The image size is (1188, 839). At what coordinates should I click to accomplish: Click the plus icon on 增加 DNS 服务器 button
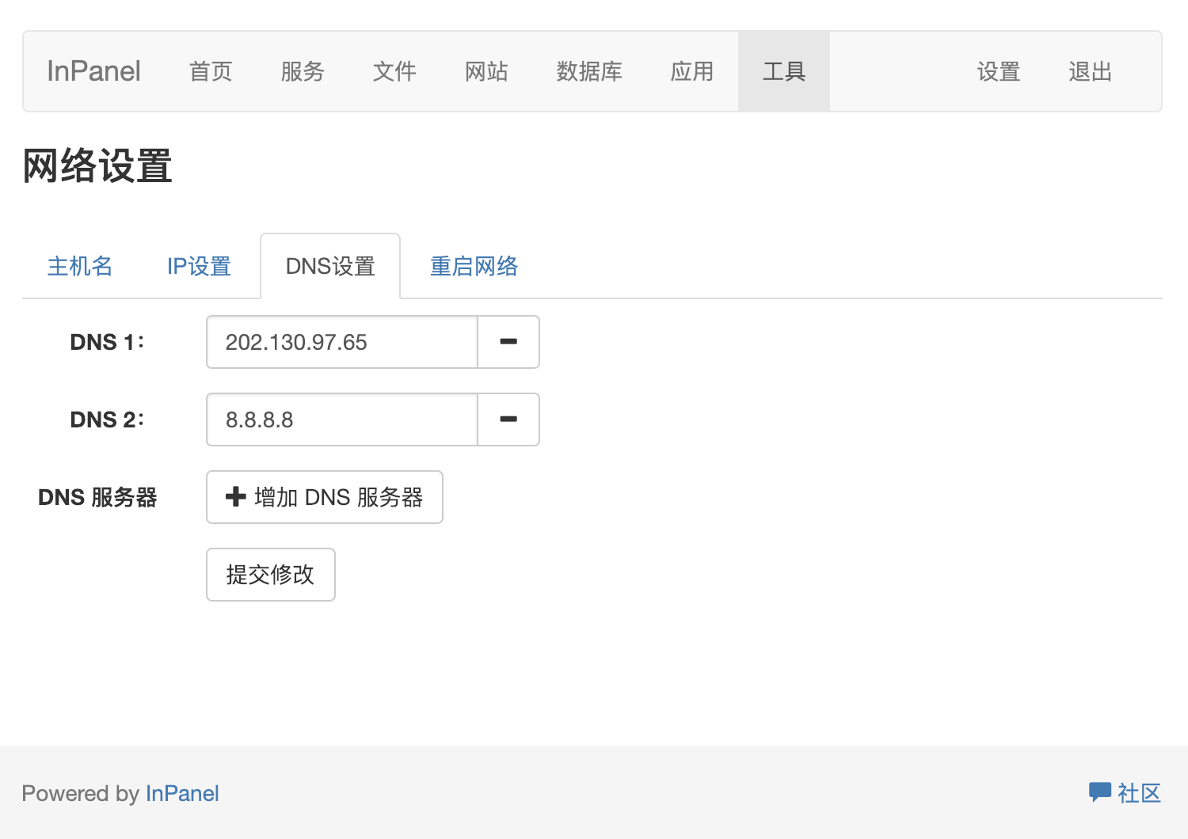tap(235, 497)
